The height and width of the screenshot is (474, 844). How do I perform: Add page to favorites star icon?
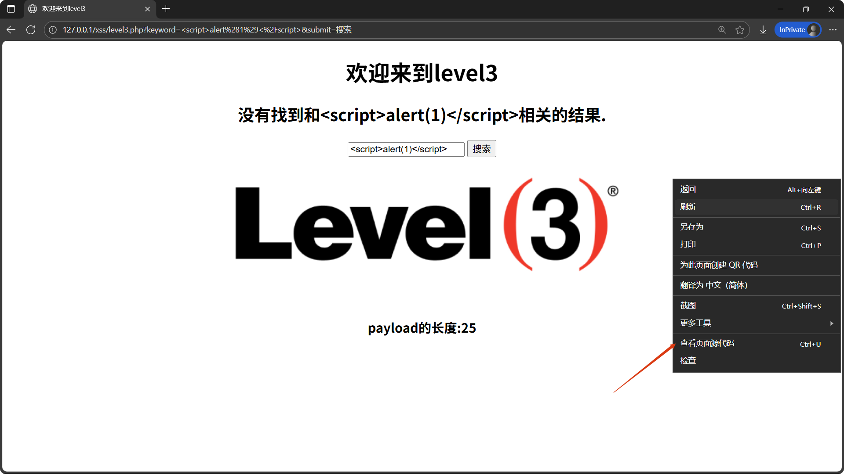(740, 30)
